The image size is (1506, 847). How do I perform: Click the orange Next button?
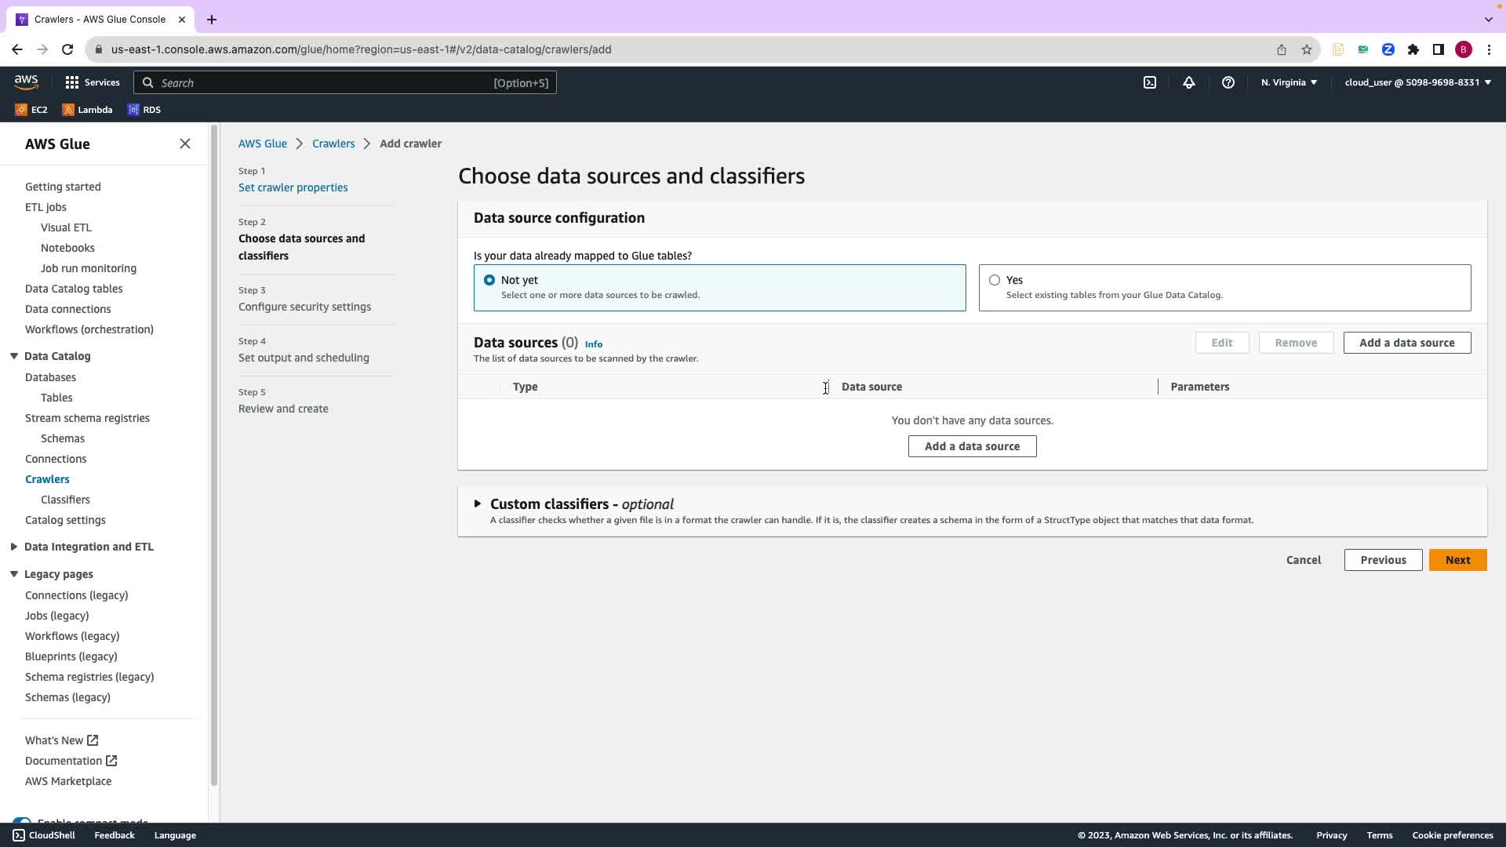[x=1457, y=560]
